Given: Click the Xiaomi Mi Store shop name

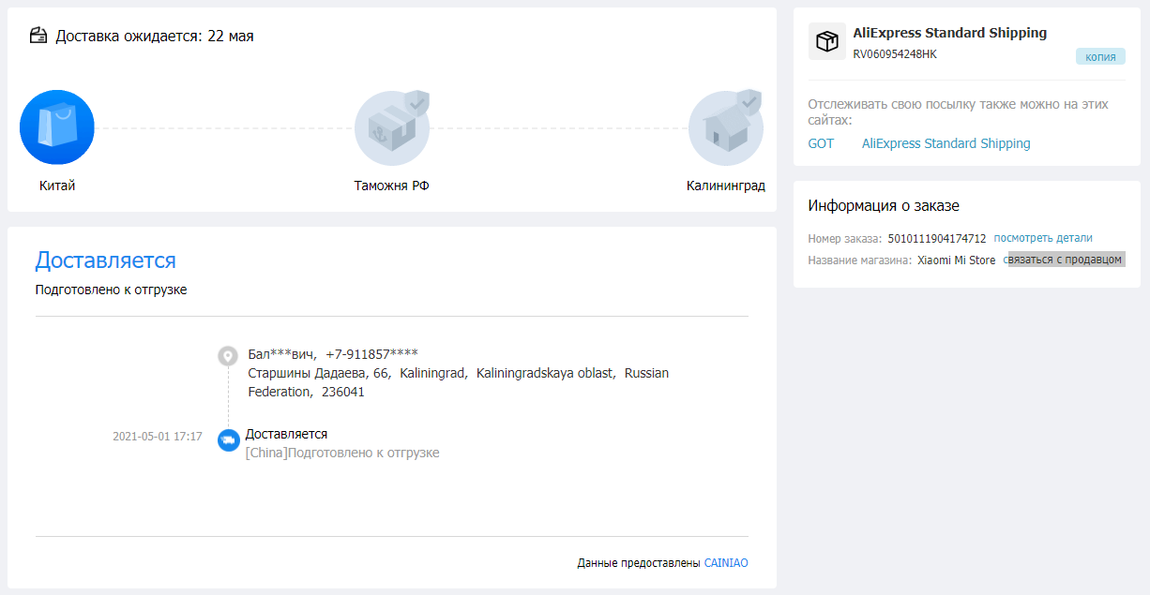Looking at the screenshot, I should point(956,260).
